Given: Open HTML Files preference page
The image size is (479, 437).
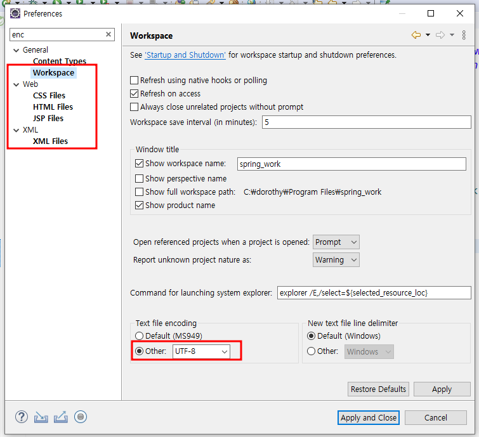Looking at the screenshot, I should pos(53,107).
